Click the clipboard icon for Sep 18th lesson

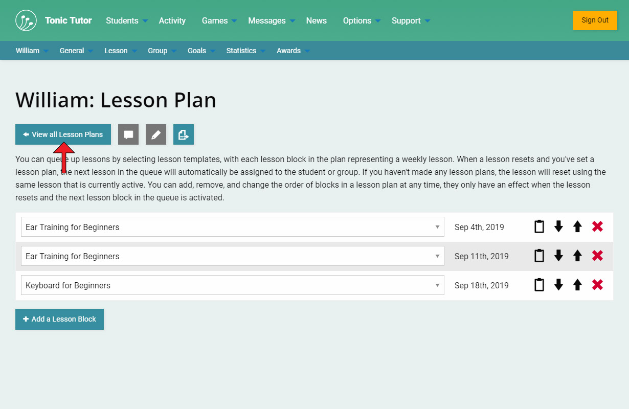coord(539,285)
